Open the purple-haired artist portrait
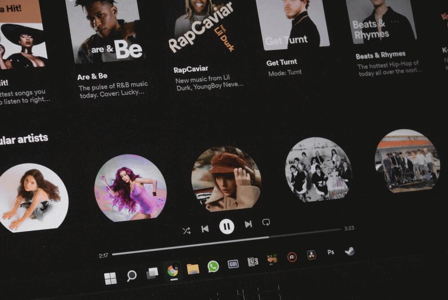The image size is (448, 300). (131, 188)
